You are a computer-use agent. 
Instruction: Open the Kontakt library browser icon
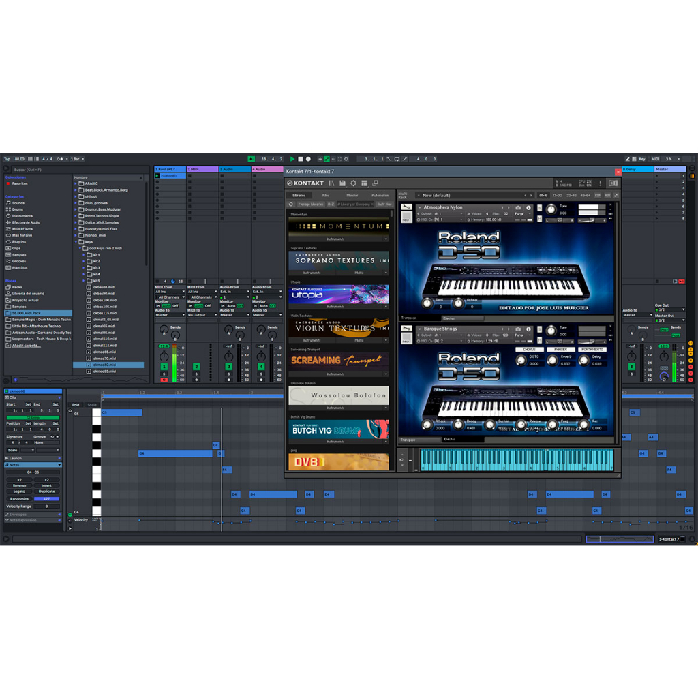pos(332,183)
